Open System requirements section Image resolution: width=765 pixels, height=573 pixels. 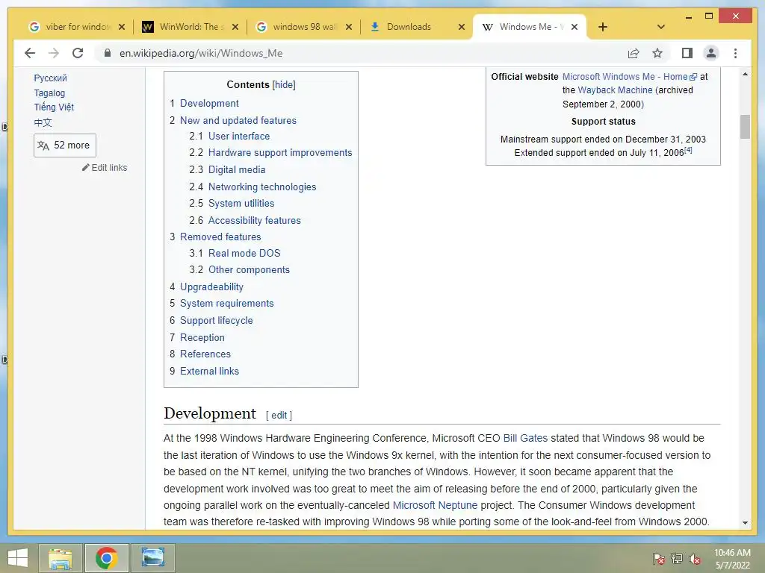click(x=227, y=304)
